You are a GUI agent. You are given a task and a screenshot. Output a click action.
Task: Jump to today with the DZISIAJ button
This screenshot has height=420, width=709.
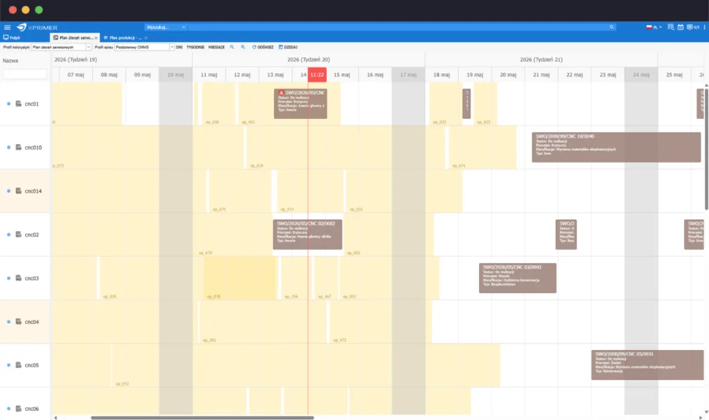coord(288,47)
